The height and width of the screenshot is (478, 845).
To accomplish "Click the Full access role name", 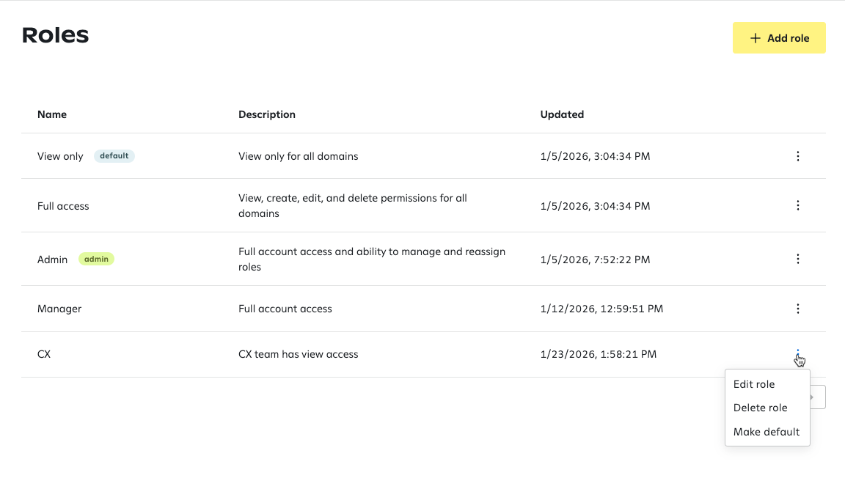I will tap(63, 206).
